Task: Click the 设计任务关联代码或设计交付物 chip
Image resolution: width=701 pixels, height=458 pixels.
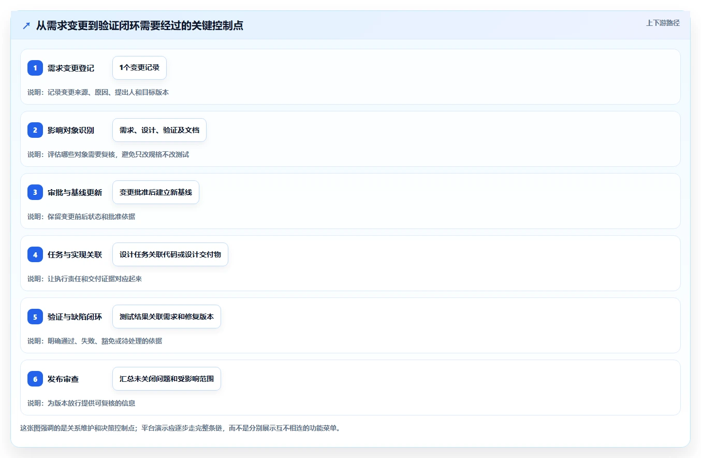Action: (x=170, y=254)
